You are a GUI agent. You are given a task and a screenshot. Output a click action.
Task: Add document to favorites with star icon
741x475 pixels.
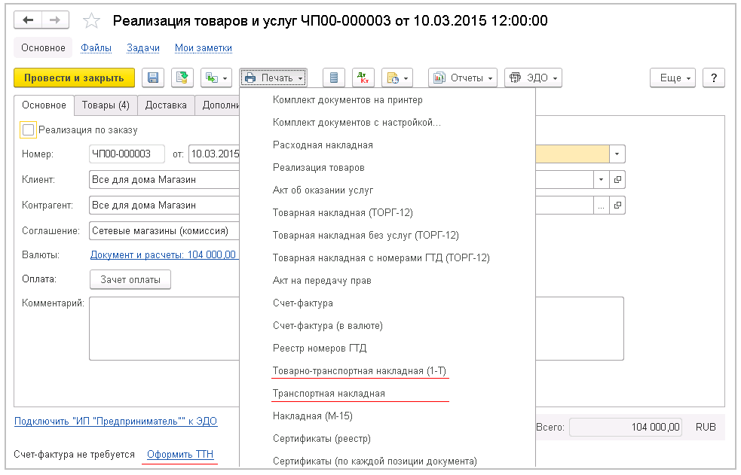(91, 21)
